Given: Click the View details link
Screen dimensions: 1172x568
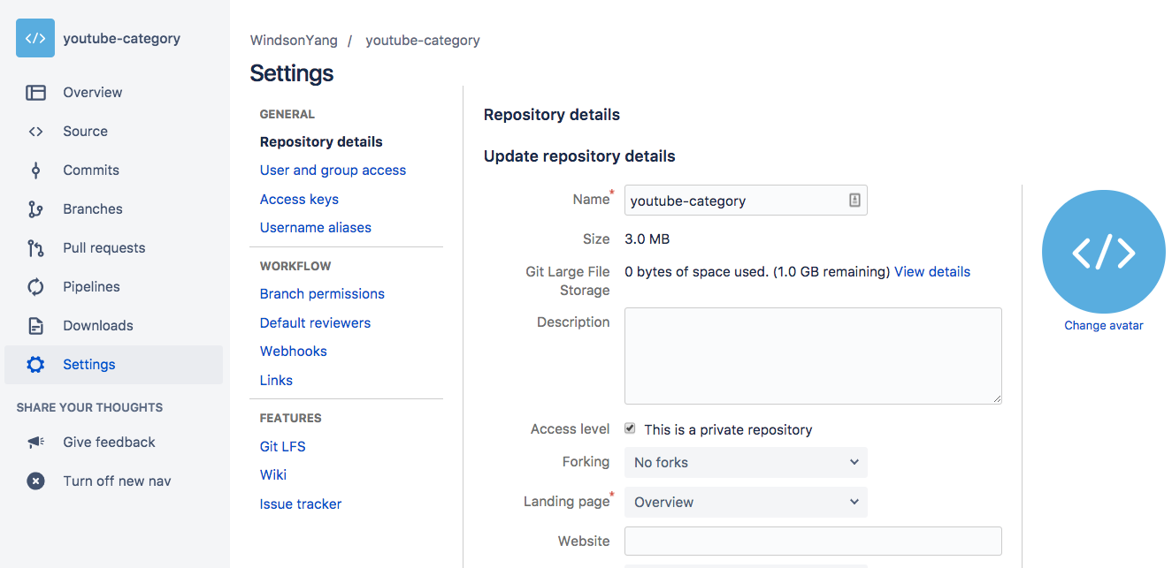Looking at the screenshot, I should tap(932, 272).
